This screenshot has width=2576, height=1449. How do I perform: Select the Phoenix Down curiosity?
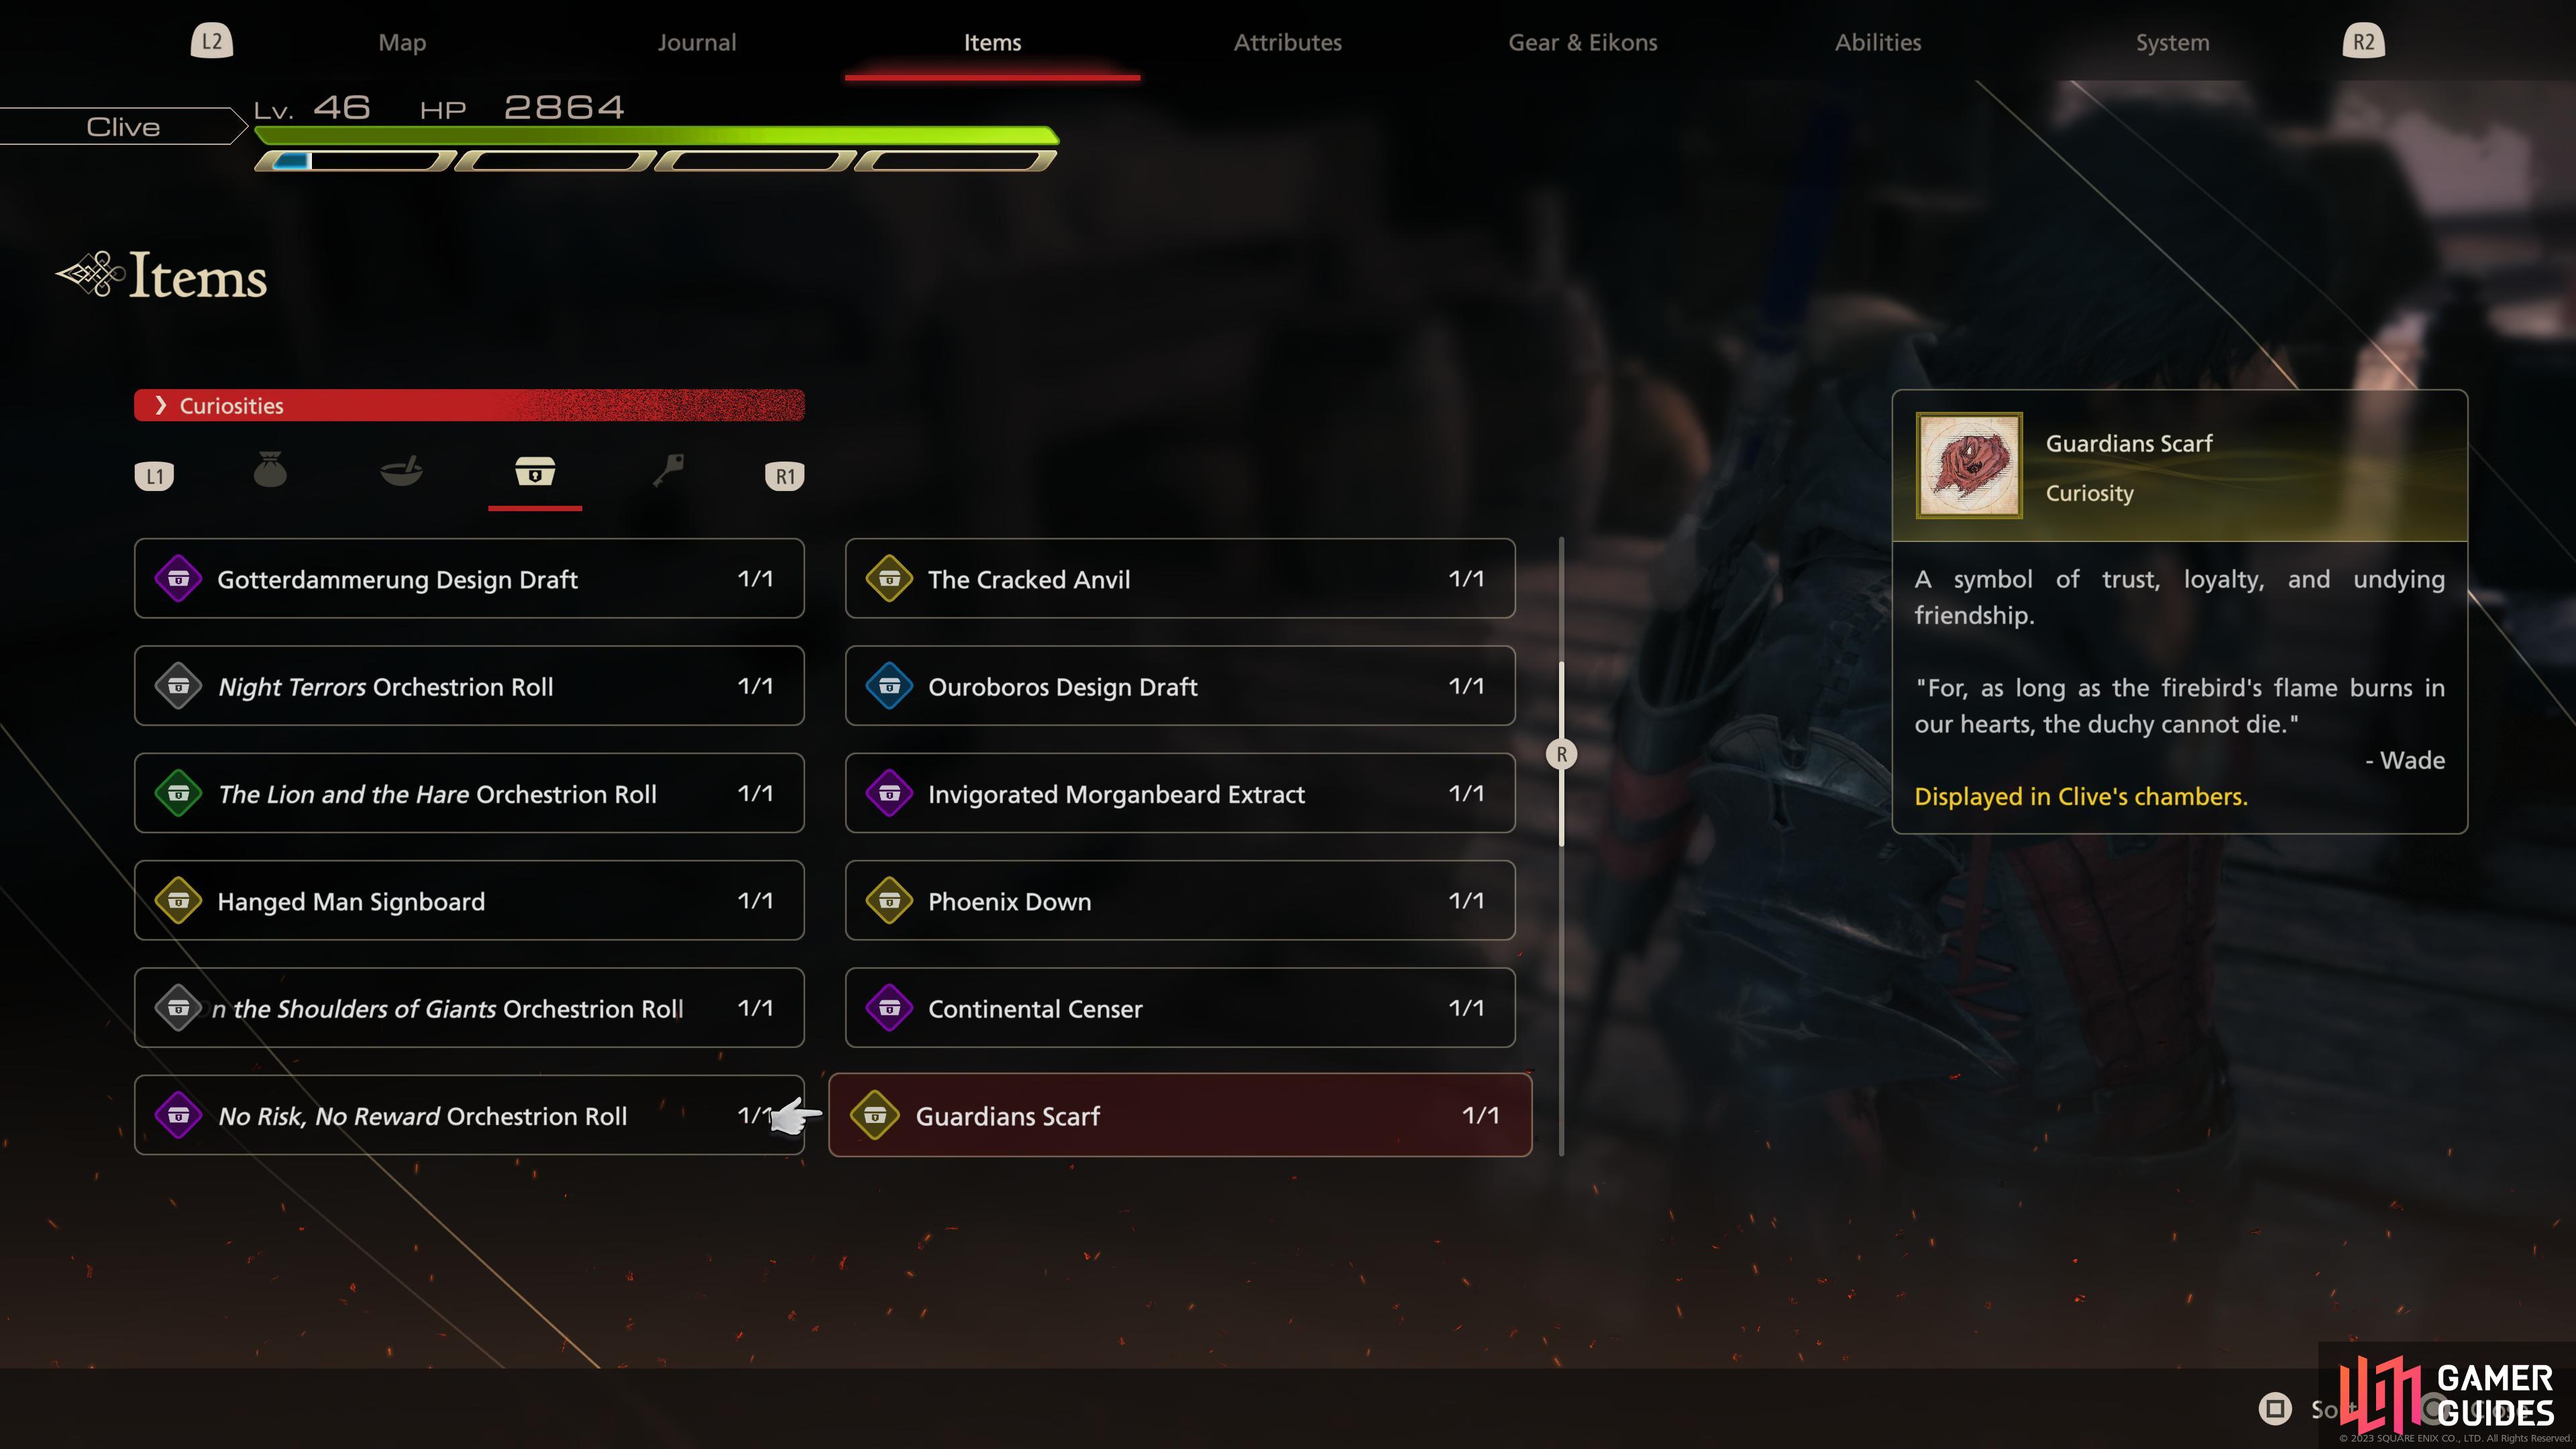click(x=1180, y=900)
